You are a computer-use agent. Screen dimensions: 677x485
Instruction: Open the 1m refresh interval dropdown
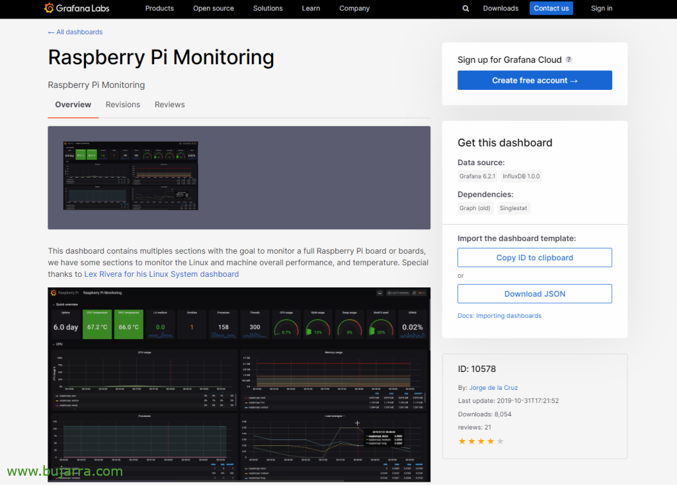click(421, 293)
